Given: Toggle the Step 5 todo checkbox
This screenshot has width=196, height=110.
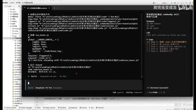Looking at the screenshot, I should pos(148,51).
